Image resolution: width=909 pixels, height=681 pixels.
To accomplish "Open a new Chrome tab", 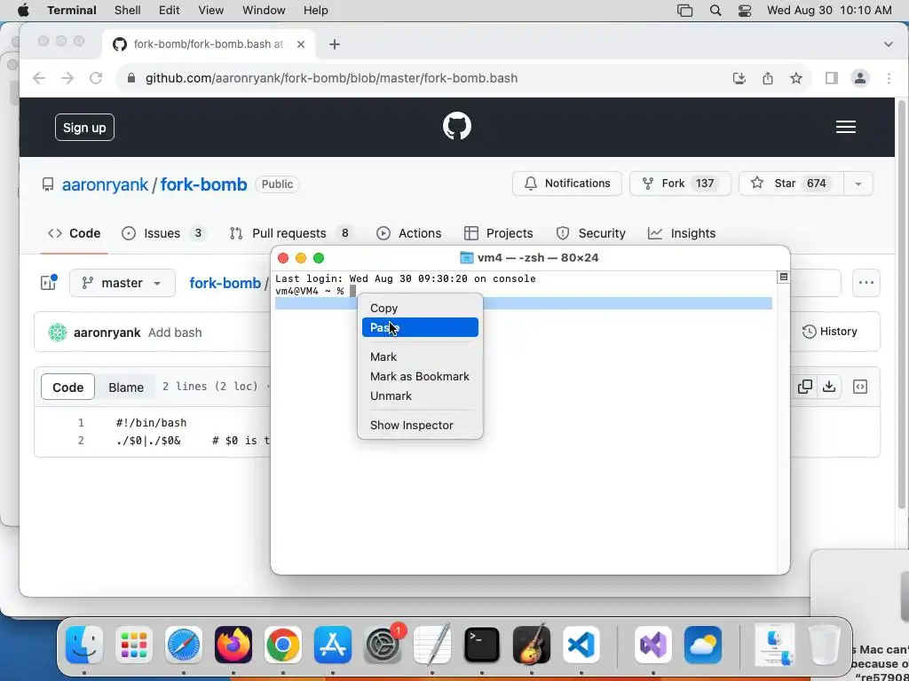I will coord(335,44).
